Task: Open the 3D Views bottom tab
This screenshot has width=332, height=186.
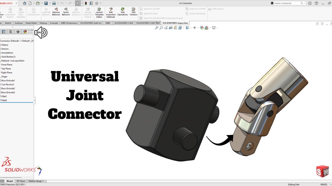Action: coord(21,181)
